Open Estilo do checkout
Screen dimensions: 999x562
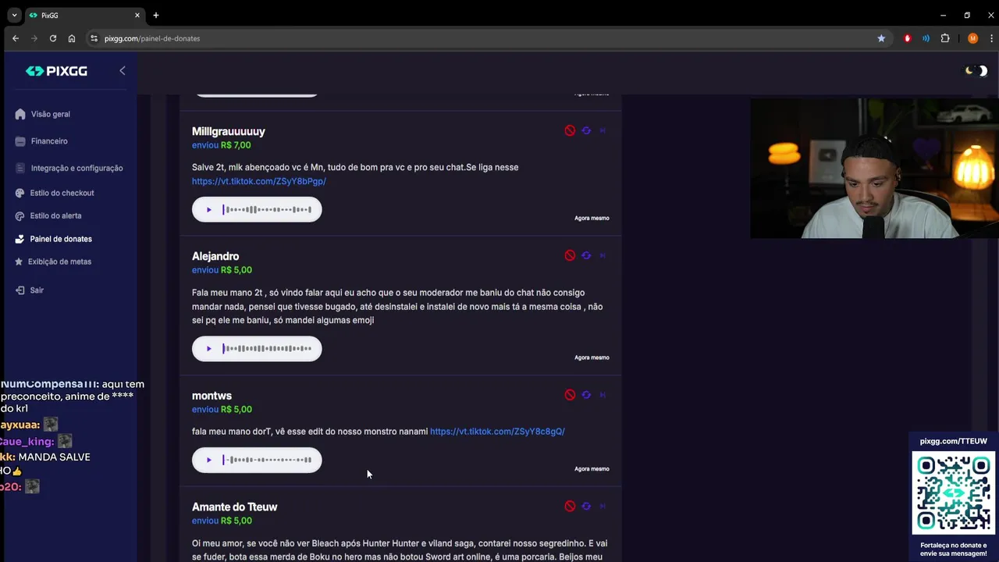(62, 193)
